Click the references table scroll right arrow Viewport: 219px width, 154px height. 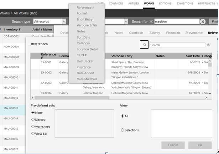pyautogui.click(x=206, y=98)
